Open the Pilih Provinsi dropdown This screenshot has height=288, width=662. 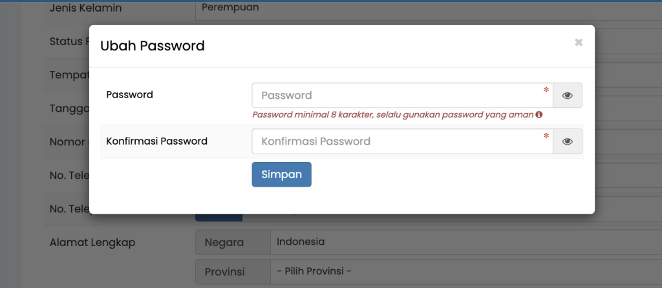point(453,271)
